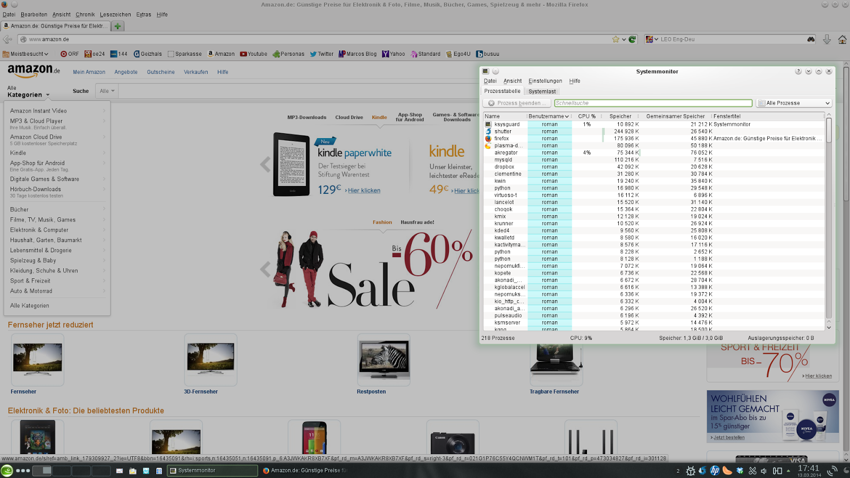This screenshot has width=850, height=478.
Task: Open the Firefox downloads arrow icon
Action: tap(827, 39)
